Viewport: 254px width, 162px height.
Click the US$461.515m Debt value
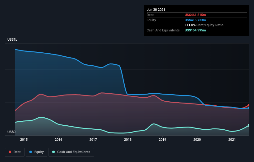click(195, 15)
